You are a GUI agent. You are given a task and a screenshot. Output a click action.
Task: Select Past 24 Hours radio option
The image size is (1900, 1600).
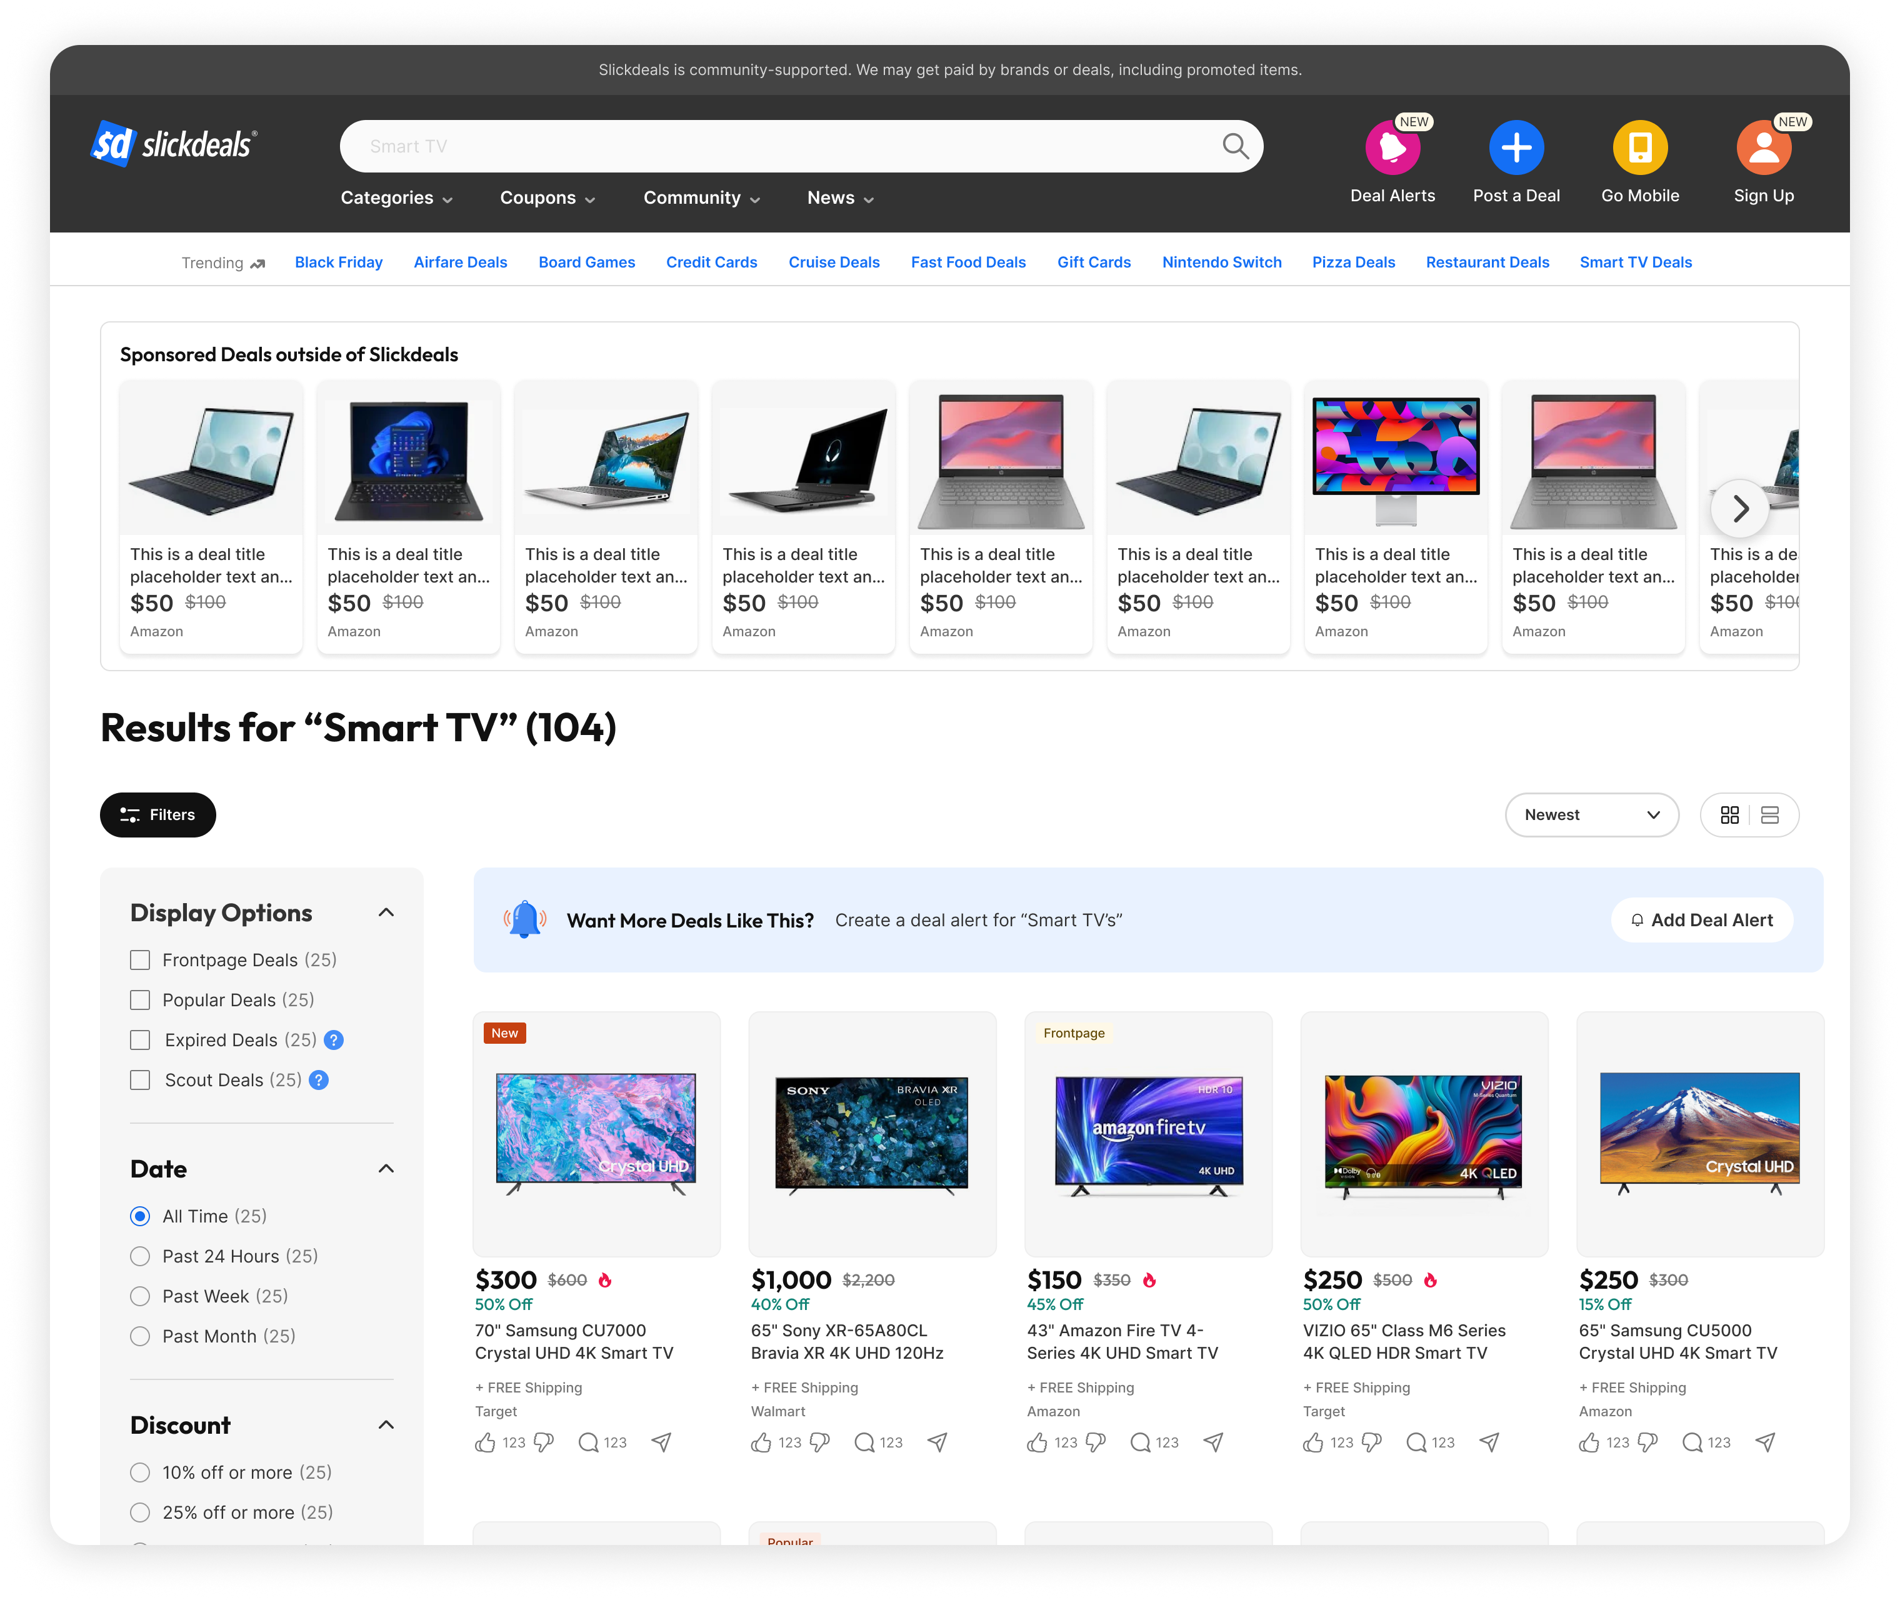click(x=139, y=1256)
